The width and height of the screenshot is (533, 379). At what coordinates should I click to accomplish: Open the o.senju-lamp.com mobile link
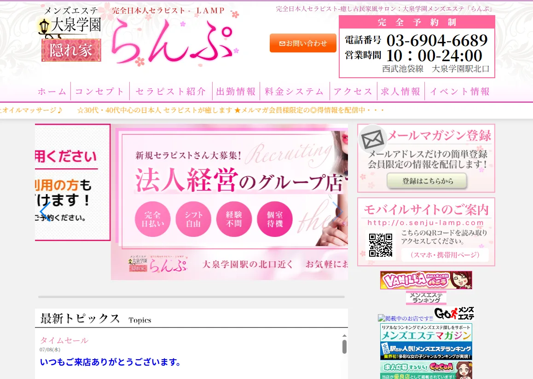click(425, 223)
